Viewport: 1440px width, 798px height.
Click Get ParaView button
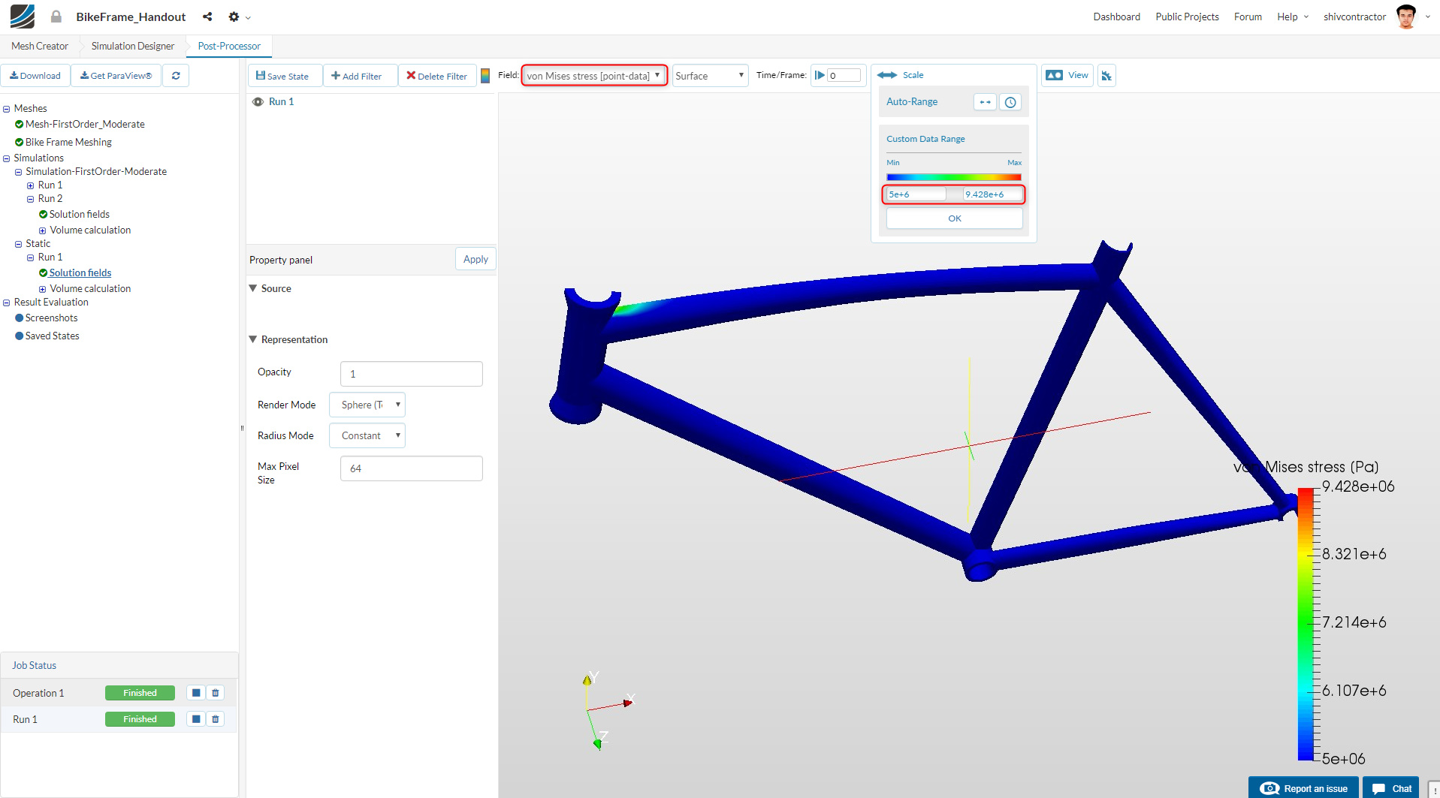point(116,76)
